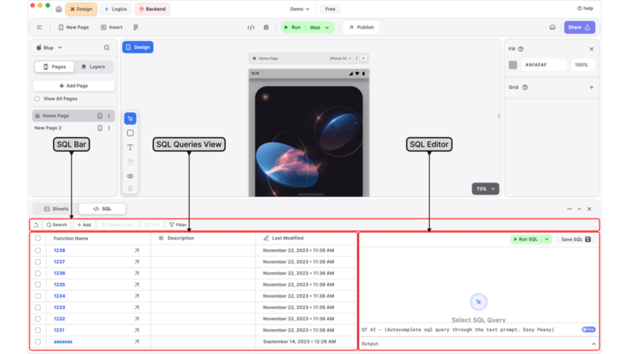Tick View All Pages checkbox
629x354 pixels.
tap(37, 99)
